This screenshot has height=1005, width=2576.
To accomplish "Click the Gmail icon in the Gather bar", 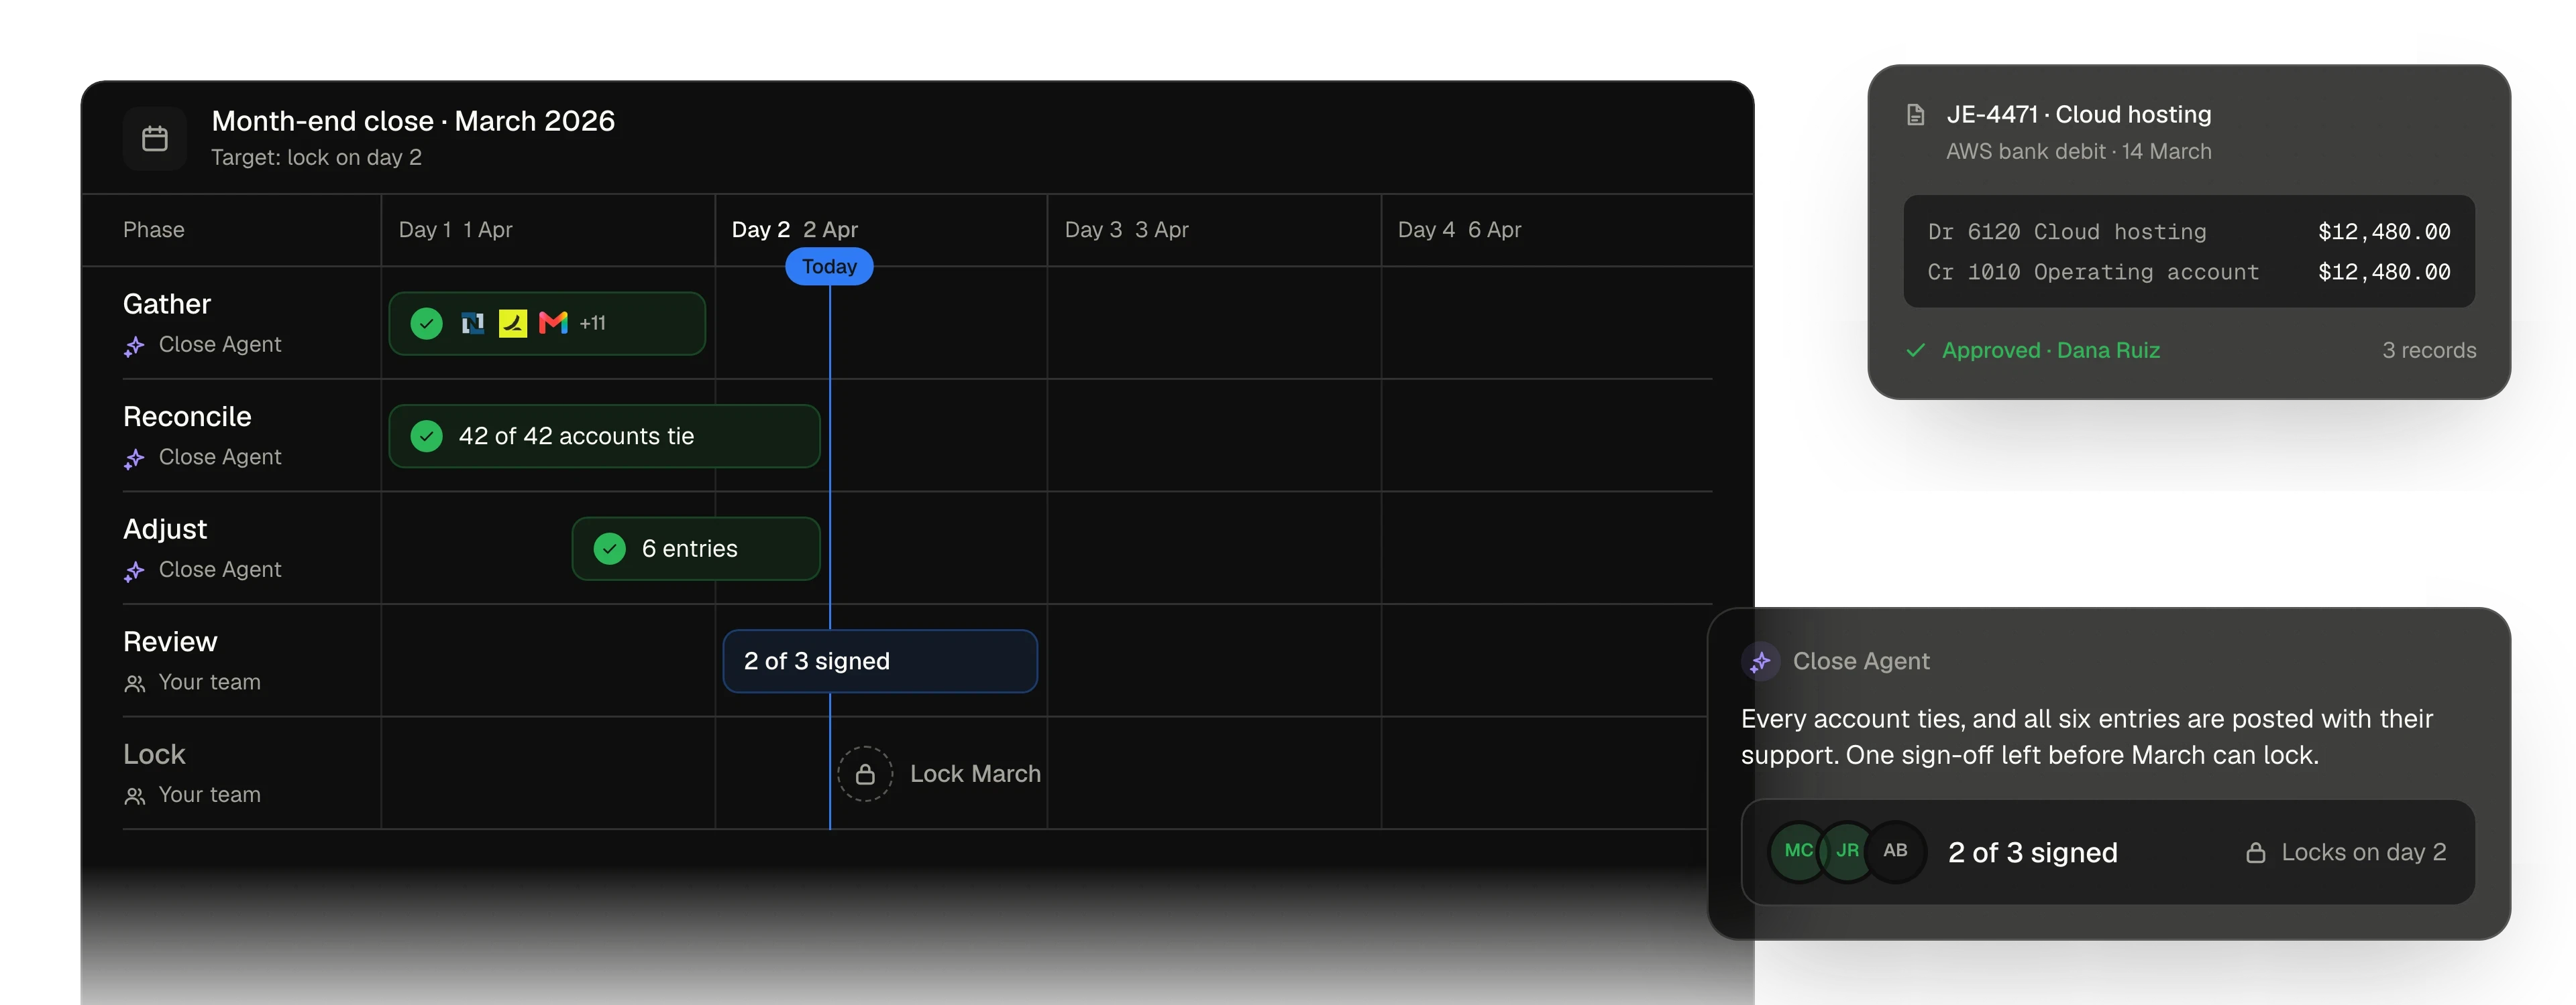I will tap(553, 323).
